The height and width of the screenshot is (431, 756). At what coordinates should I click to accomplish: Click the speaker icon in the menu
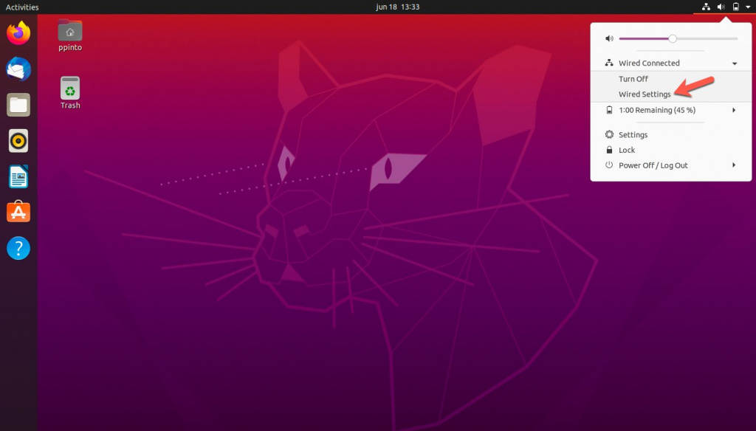click(x=608, y=38)
